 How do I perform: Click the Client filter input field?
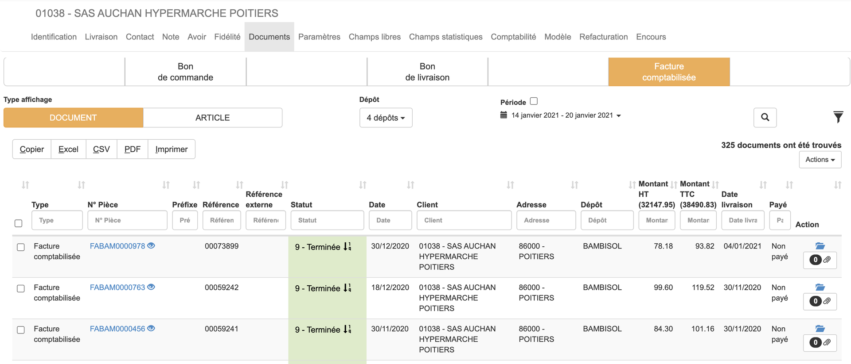tap(464, 220)
